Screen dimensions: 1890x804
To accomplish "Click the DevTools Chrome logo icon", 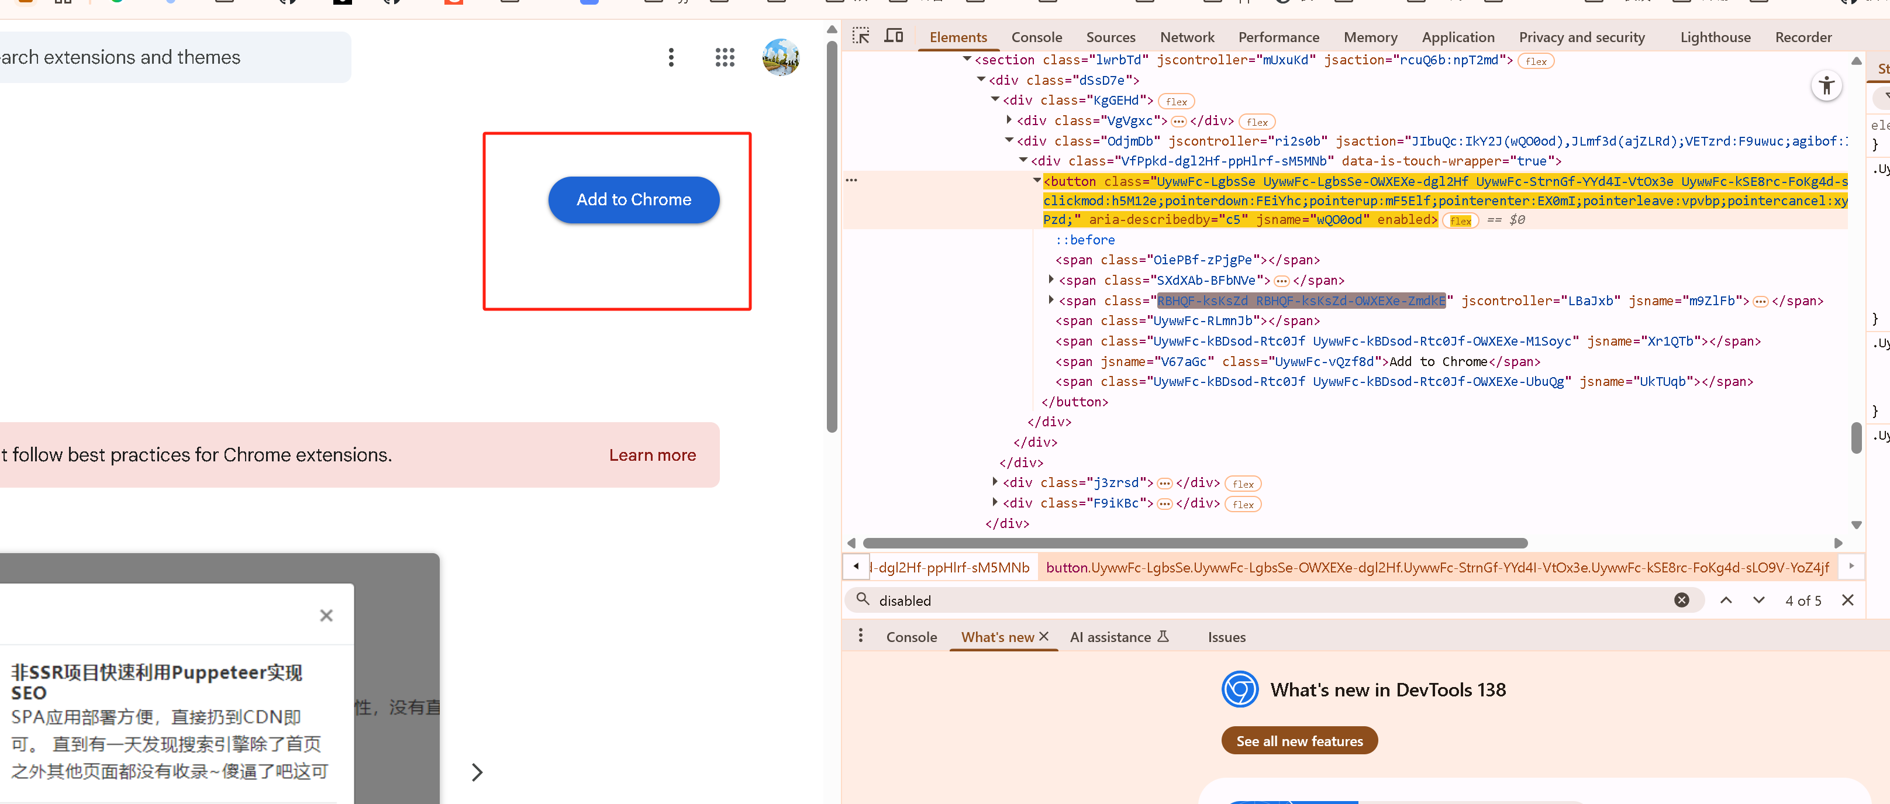I will pos(1239,689).
